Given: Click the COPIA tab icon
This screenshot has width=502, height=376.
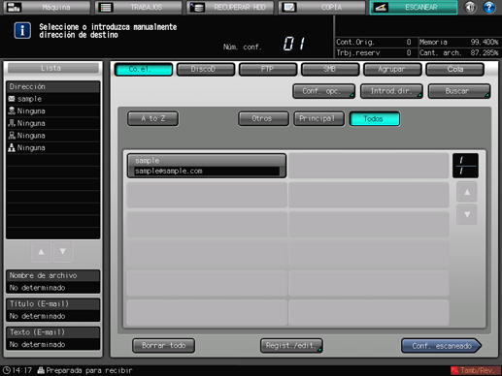Looking at the screenshot, I should tap(288, 7).
